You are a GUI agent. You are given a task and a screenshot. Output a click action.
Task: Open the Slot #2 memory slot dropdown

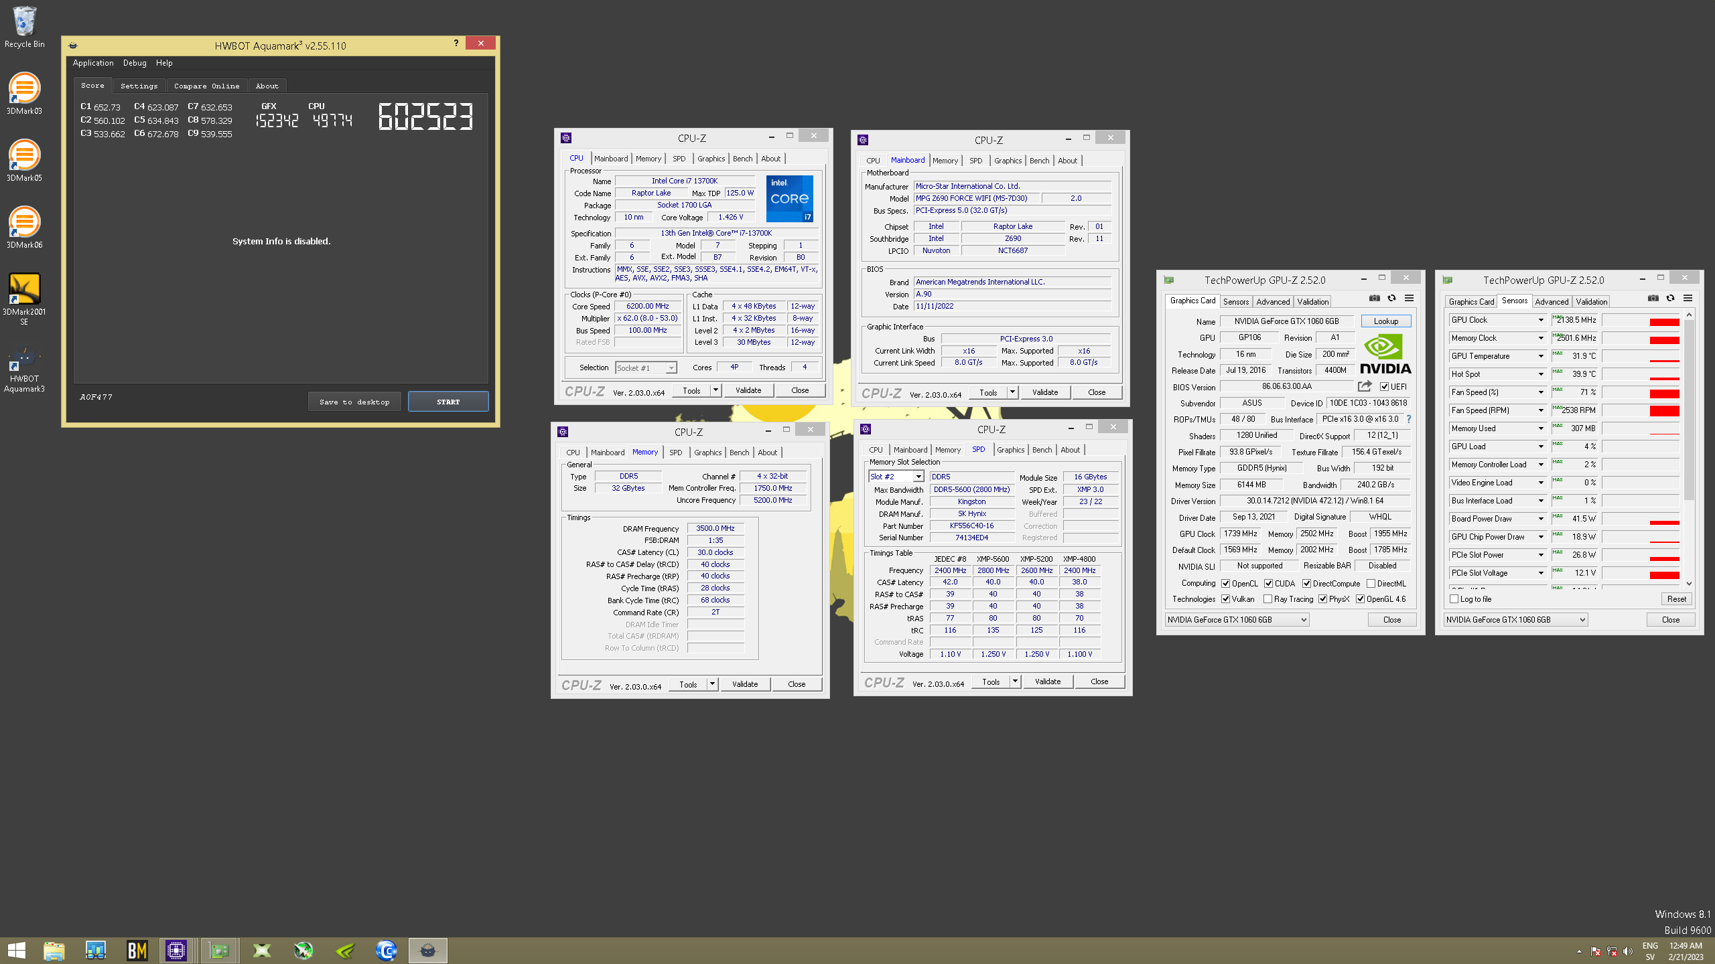click(x=896, y=476)
